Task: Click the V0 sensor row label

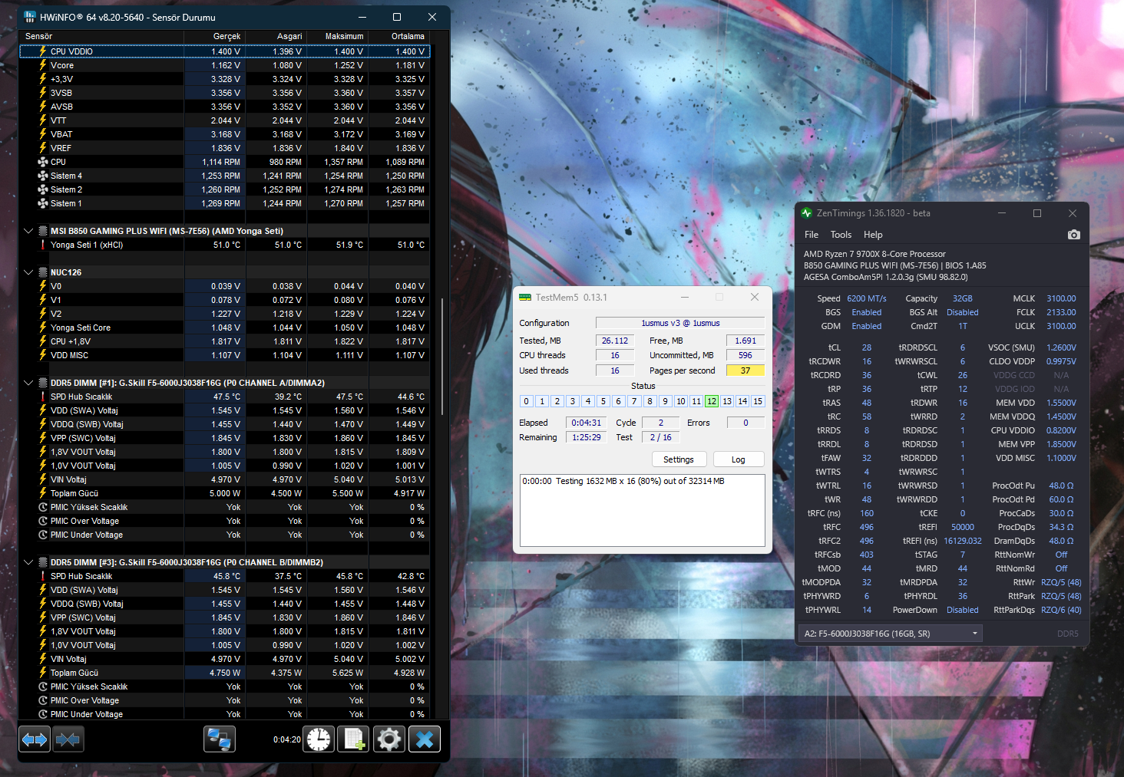Action: pyautogui.click(x=56, y=286)
